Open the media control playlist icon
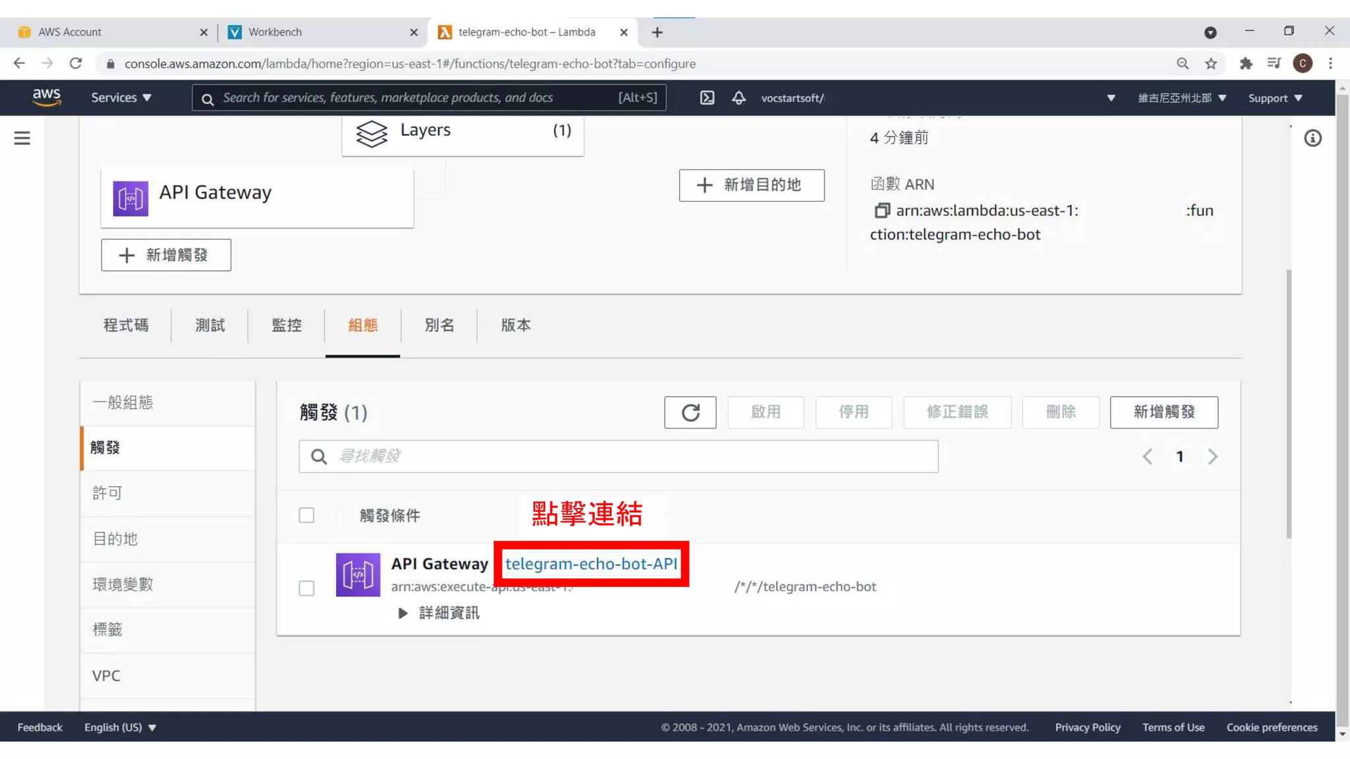 coord(1274,63)
